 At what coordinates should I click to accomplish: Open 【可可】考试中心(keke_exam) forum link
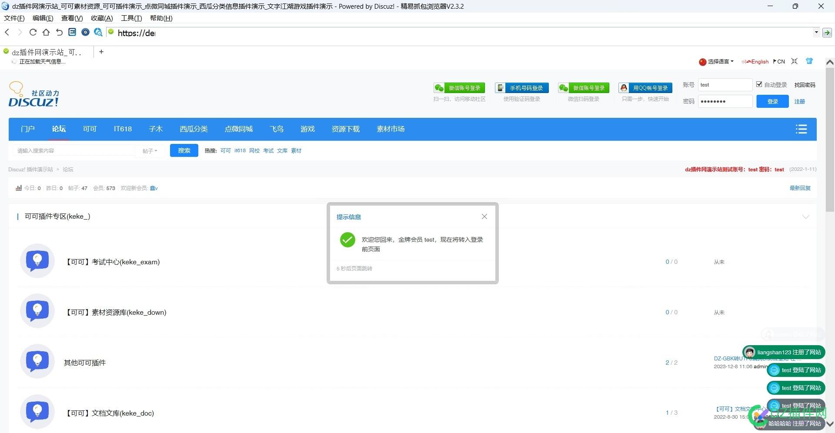[112, 262]
